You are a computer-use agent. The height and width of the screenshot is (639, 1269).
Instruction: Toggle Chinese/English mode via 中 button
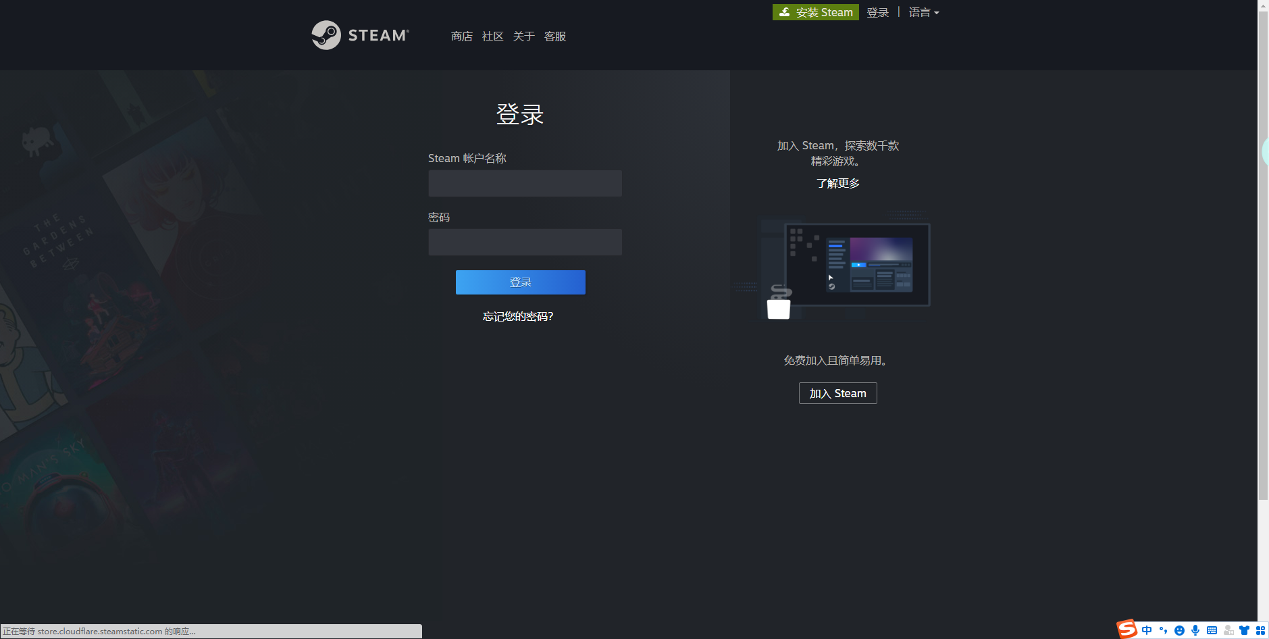coord(1147,630)
